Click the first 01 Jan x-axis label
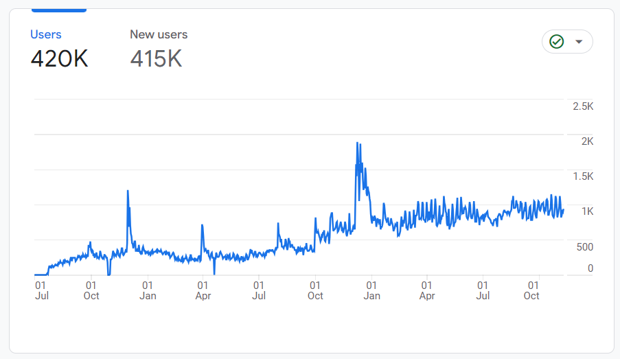Image resolution: width=620 pixels, height=359 pixels. click(x=148, y=290)
